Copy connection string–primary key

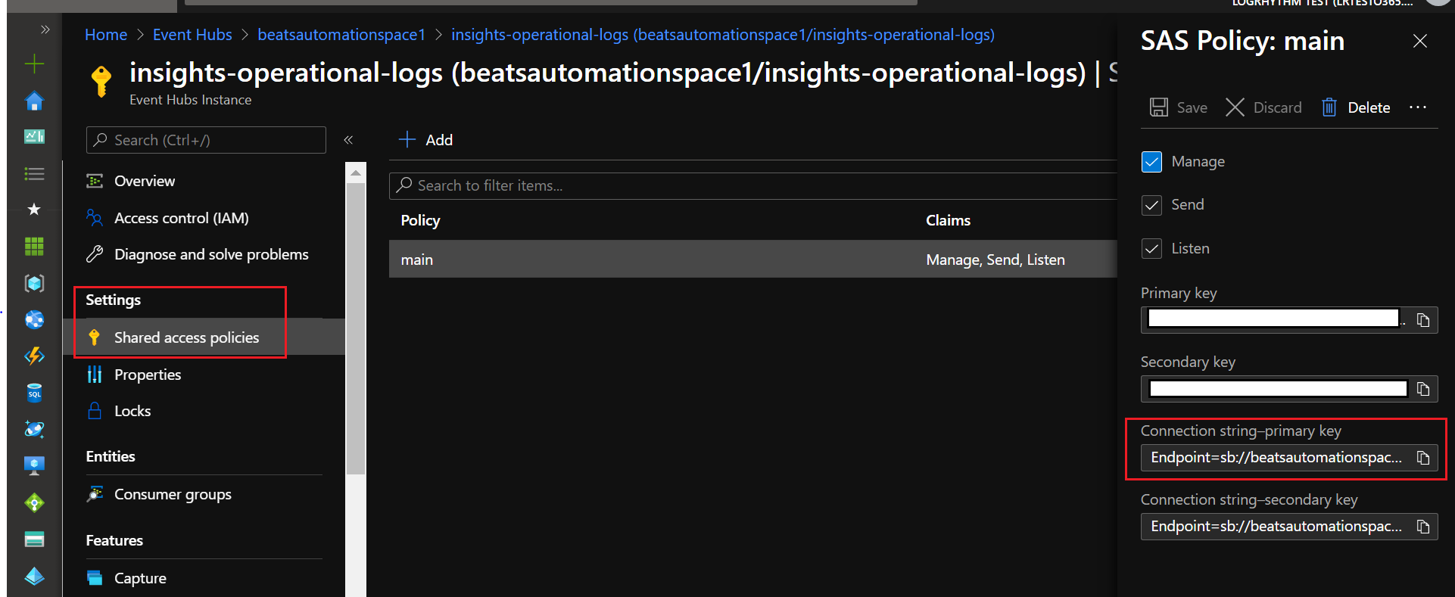pos(1423,458)
